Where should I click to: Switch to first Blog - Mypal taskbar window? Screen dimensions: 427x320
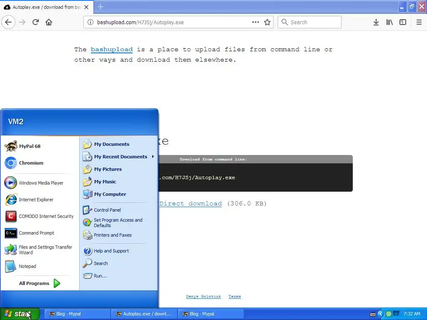[x=76, y=314]
